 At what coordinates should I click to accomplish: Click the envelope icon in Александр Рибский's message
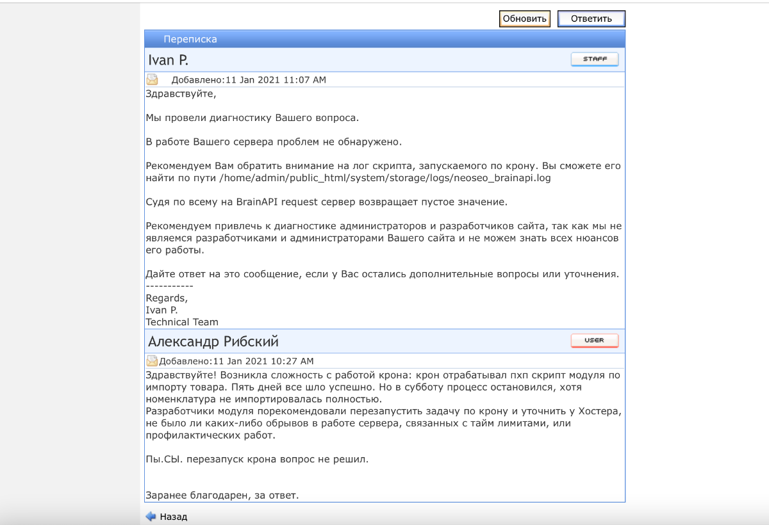(x=153, y=360)
